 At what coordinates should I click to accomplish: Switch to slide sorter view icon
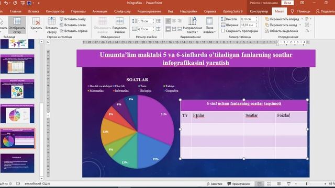[269, 184]
